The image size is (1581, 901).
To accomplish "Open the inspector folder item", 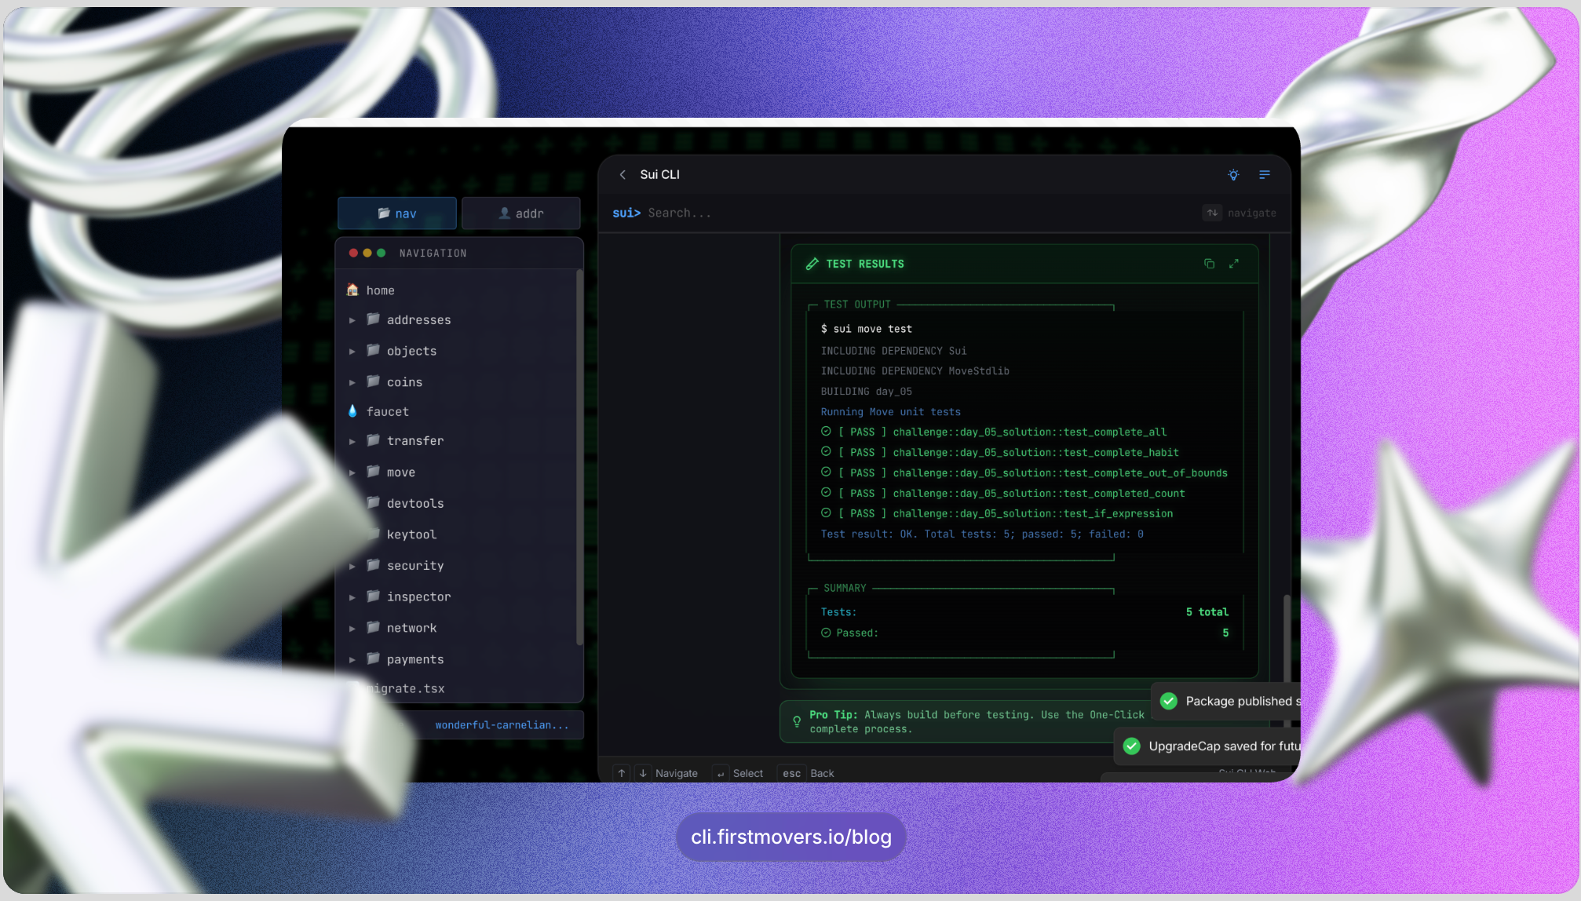I will pos(418,597).
